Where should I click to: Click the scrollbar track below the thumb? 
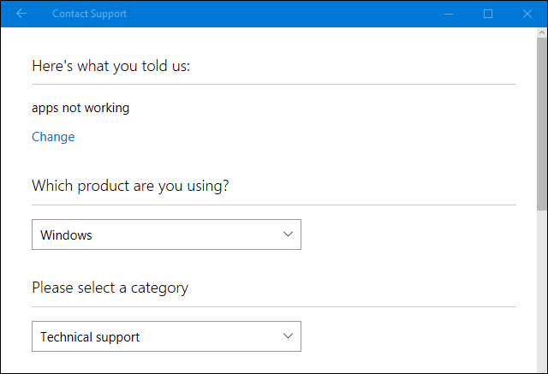541,291
